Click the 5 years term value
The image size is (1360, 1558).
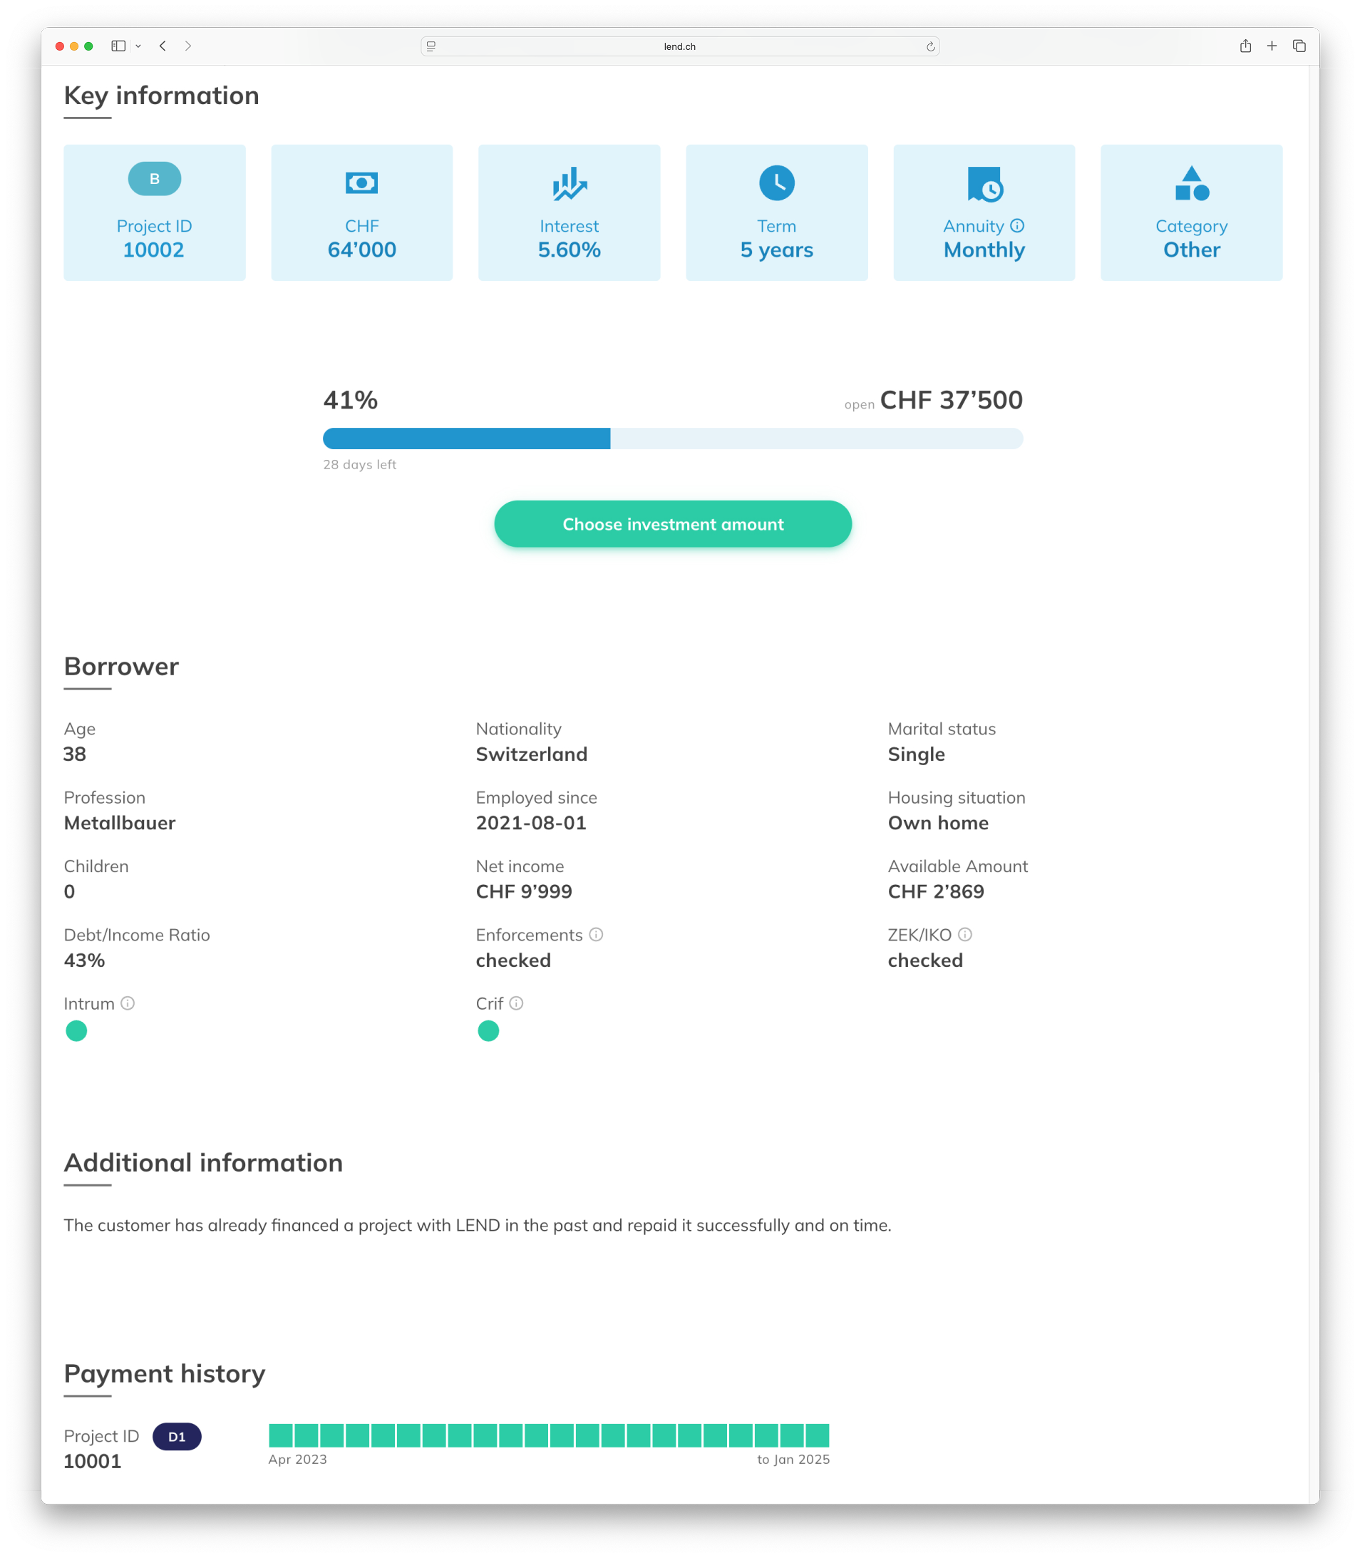click(776, 250)
